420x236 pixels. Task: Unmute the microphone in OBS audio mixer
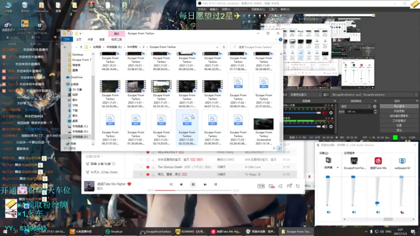(324, 113)
